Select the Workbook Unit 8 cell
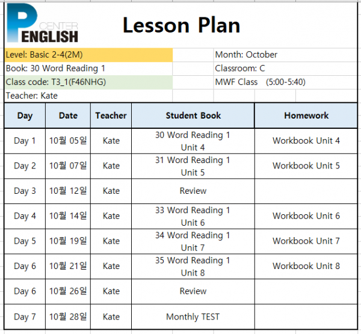 tap(306, 266)
